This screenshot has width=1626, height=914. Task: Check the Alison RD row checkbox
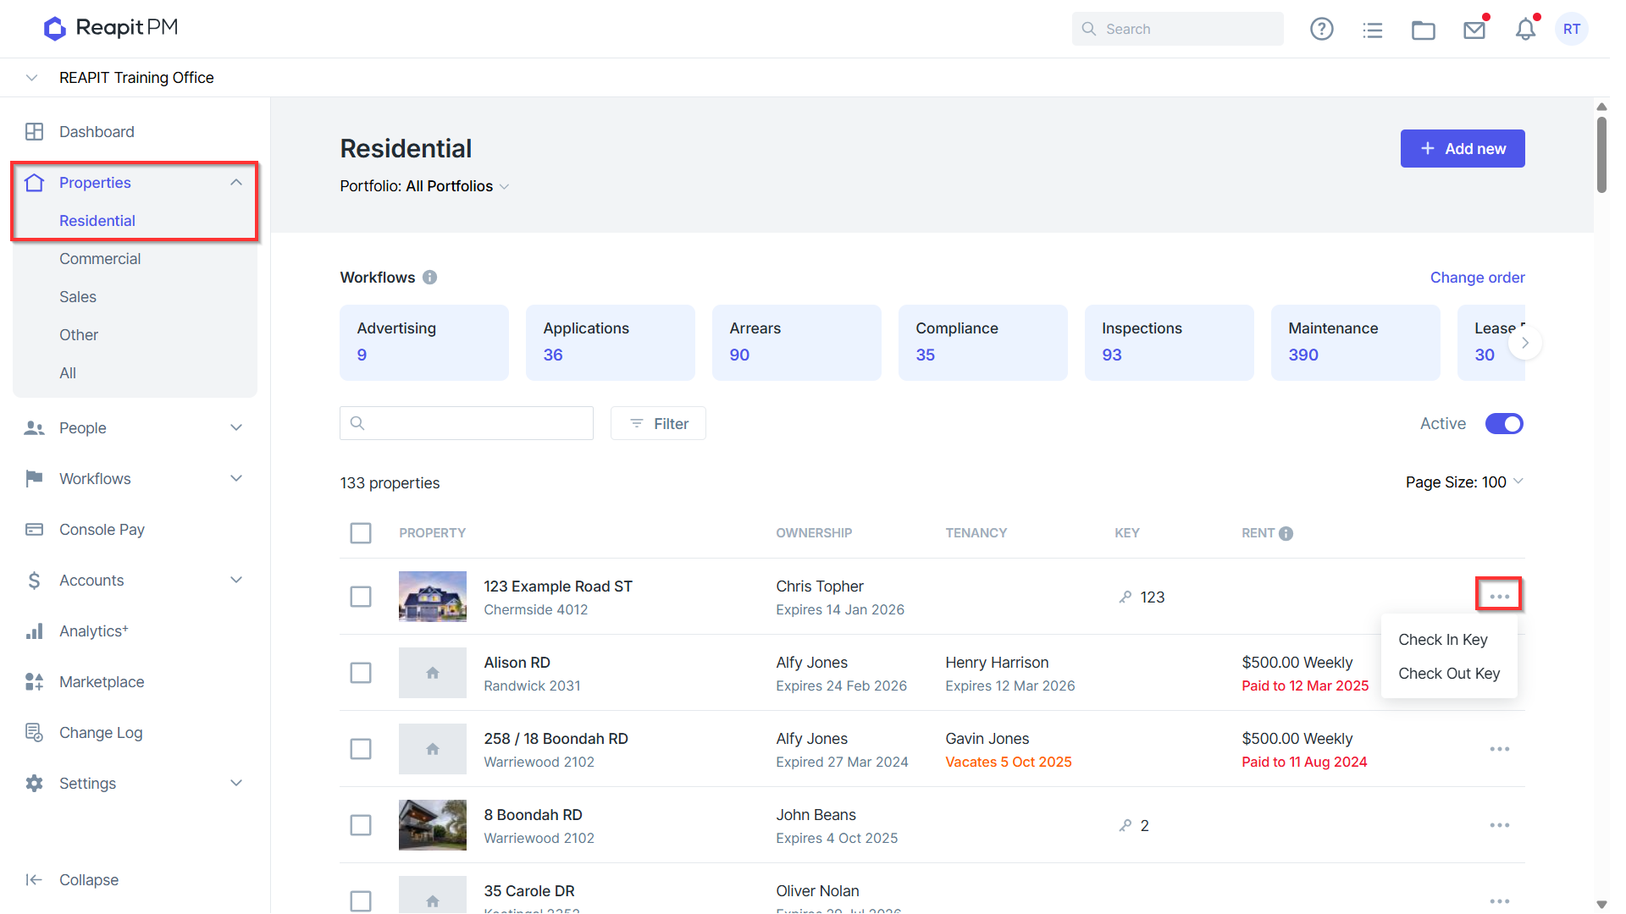click(x=361, y=673)
